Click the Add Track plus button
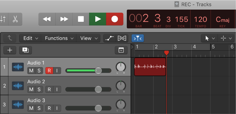This screenshot has height=114, width=236. [10, 50]
